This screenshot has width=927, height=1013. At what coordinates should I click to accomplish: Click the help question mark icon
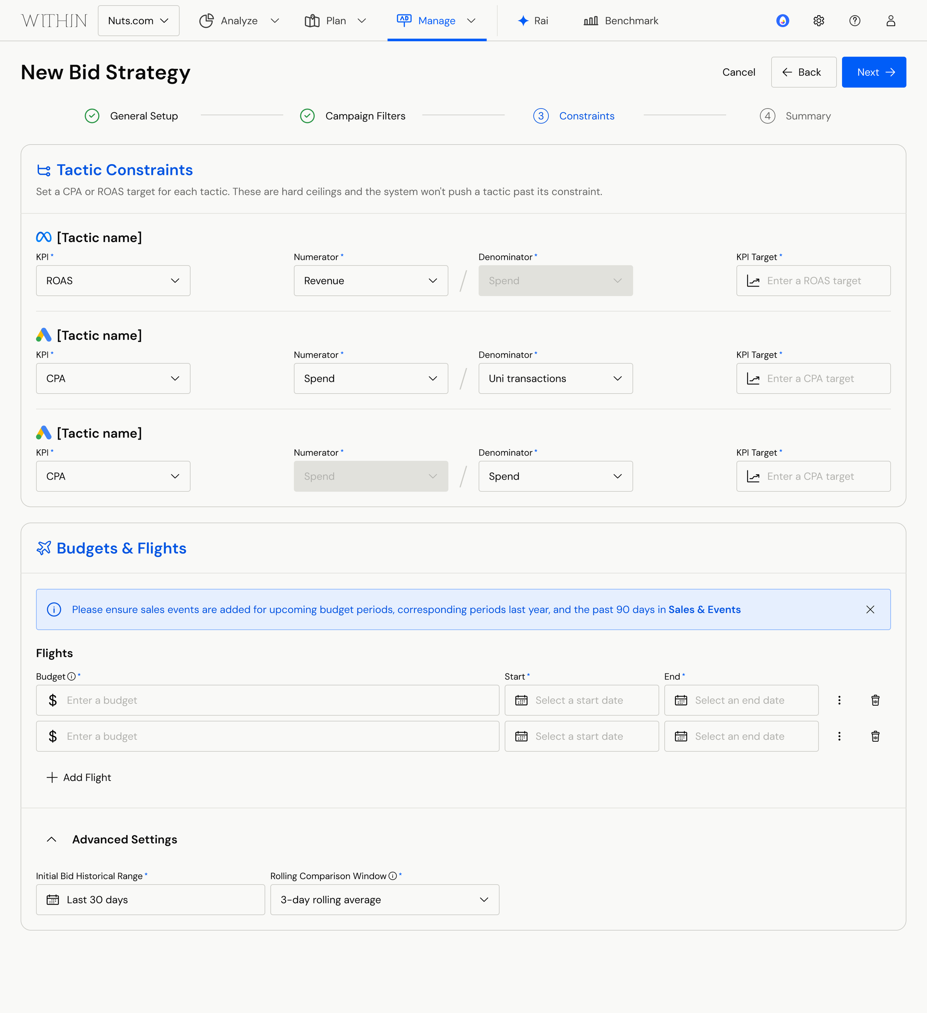coord(855,21)
